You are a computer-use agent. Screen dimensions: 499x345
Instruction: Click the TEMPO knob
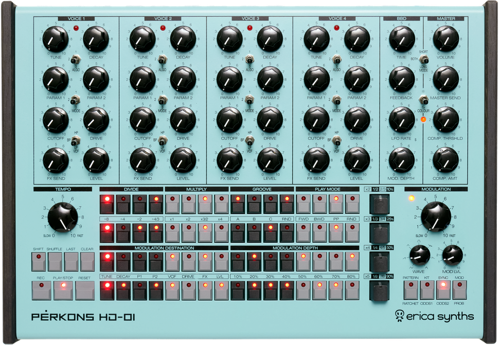click(64, 216)
